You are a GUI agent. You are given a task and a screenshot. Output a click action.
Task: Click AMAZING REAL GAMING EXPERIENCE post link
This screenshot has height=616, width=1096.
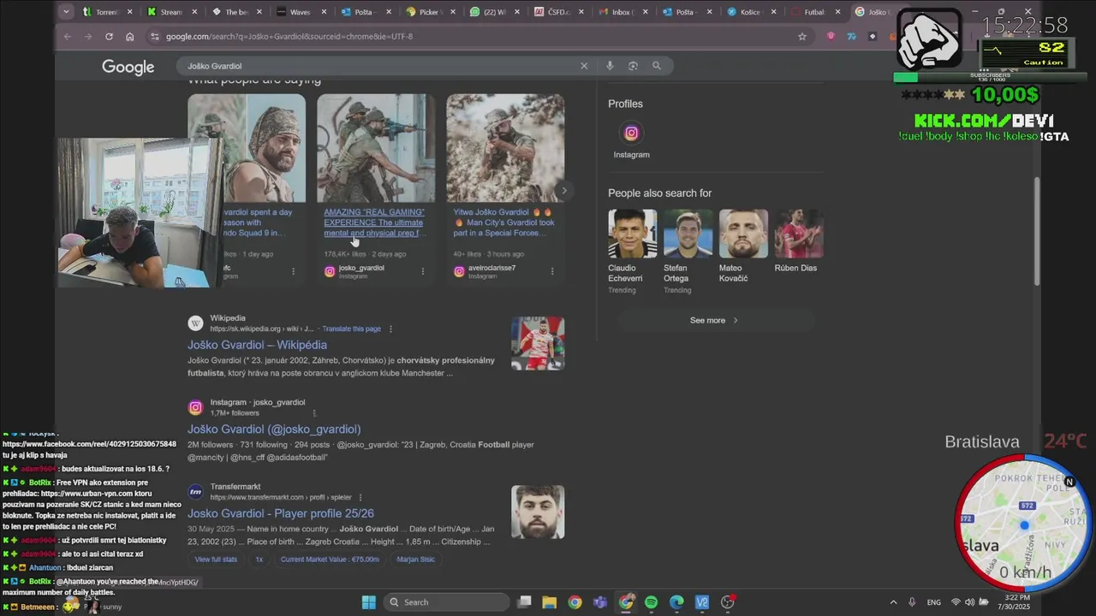374,222
